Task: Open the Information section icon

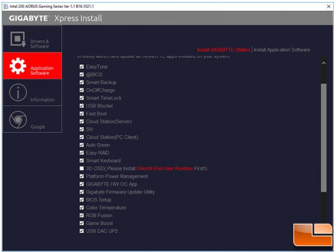Action: tap(18, 93)
